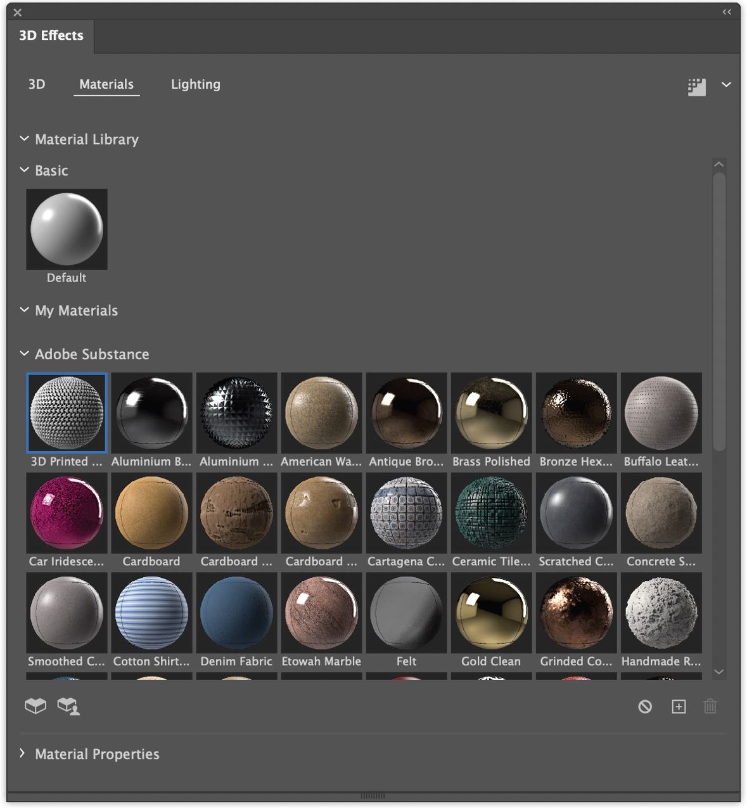
Task: Apply Buffalo Leat... leather material
Action: (661, 412)
